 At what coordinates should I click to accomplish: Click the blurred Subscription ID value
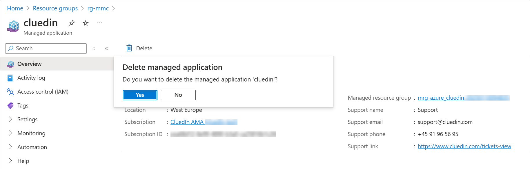click(x=223, y=134)
